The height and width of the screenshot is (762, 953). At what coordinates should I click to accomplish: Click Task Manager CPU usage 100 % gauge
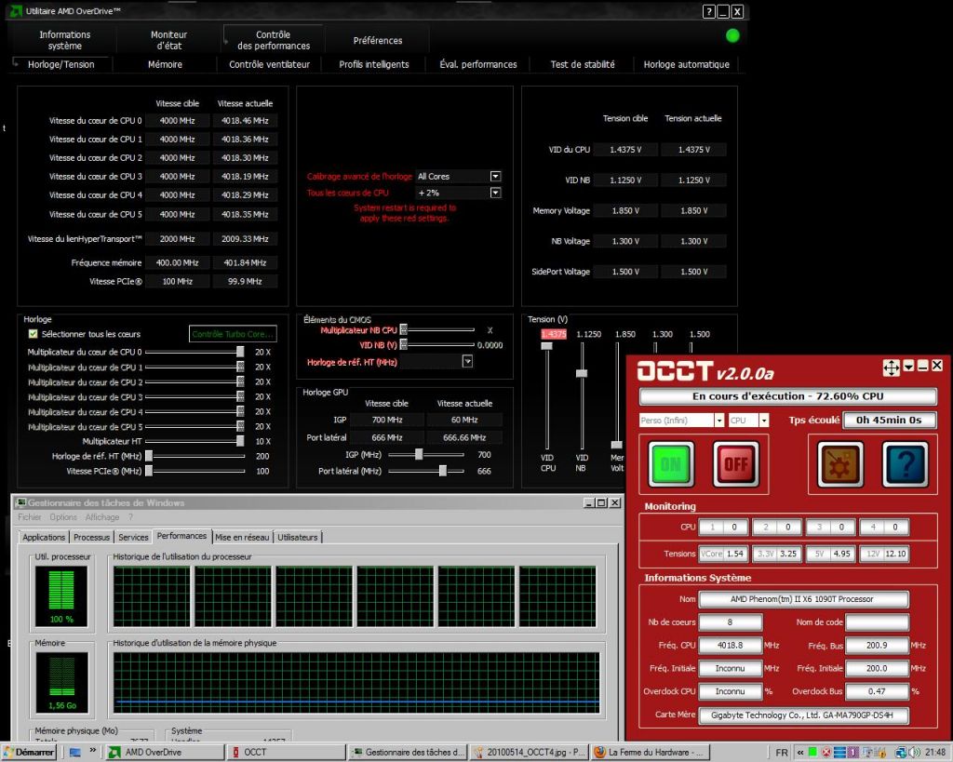(61, 596)
